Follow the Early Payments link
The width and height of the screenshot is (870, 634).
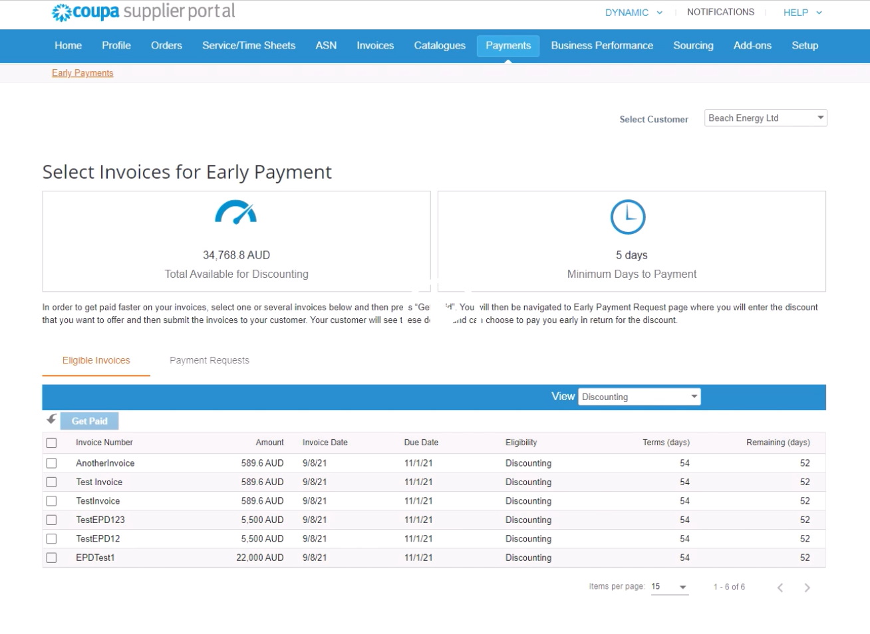click(x=82, y=73)
